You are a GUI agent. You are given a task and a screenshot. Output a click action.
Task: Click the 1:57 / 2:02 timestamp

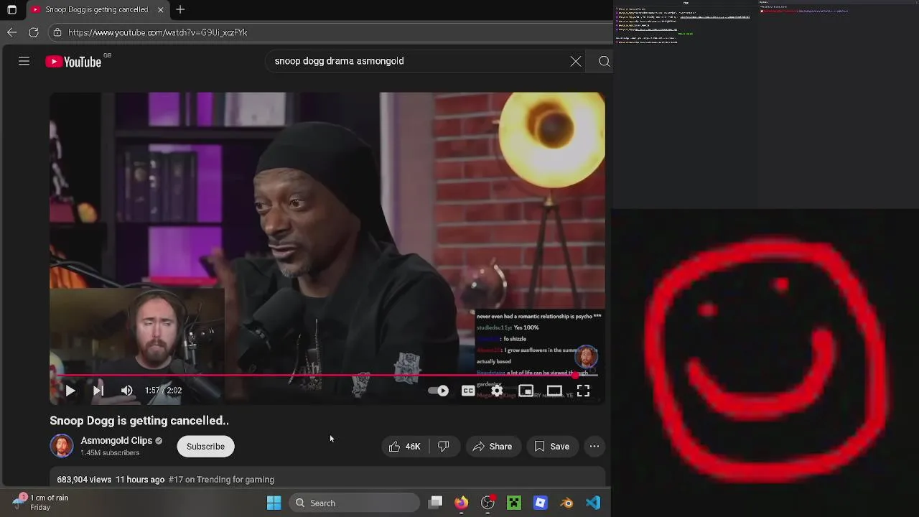click(163, 391)
